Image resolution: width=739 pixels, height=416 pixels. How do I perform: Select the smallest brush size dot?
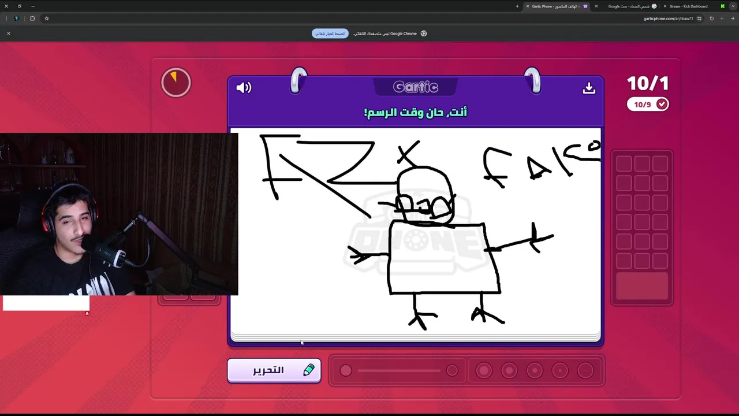(x=585, y=370)
